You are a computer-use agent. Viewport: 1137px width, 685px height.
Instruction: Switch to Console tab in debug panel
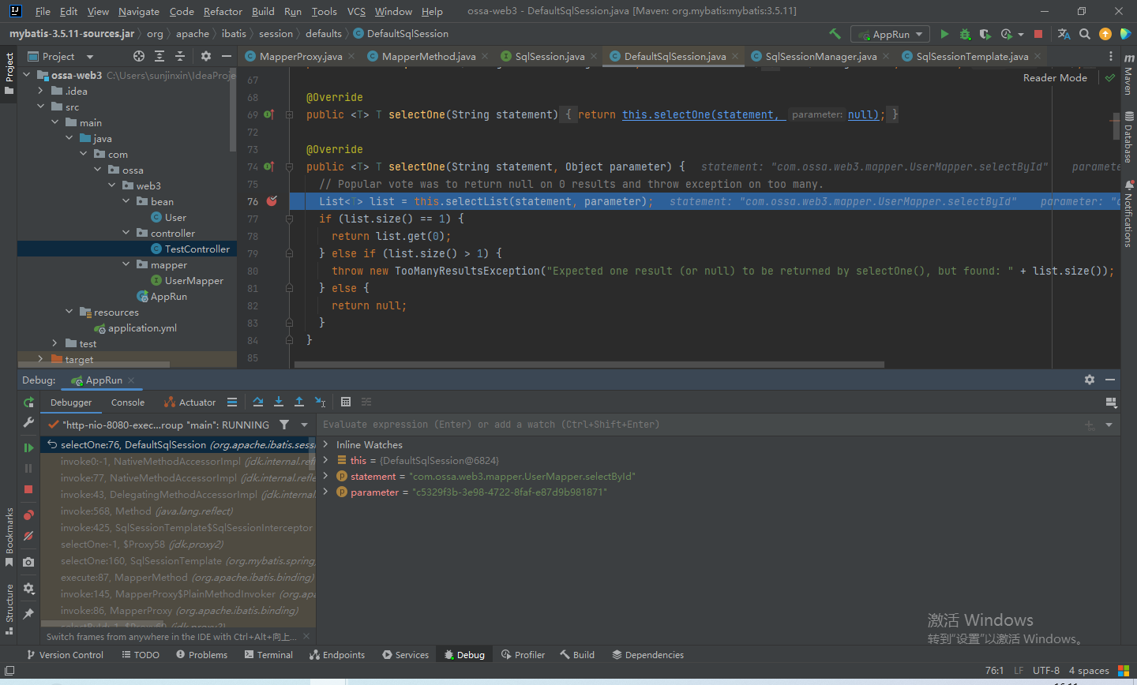[128, 402]
